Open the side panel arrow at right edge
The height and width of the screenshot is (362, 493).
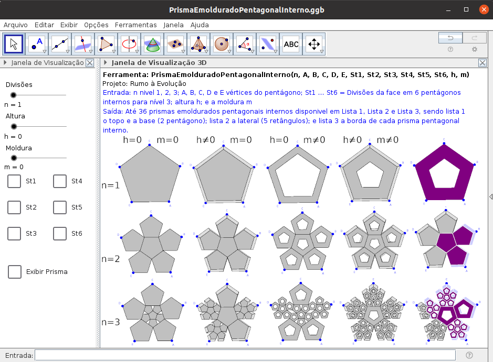tap(491, 196)
